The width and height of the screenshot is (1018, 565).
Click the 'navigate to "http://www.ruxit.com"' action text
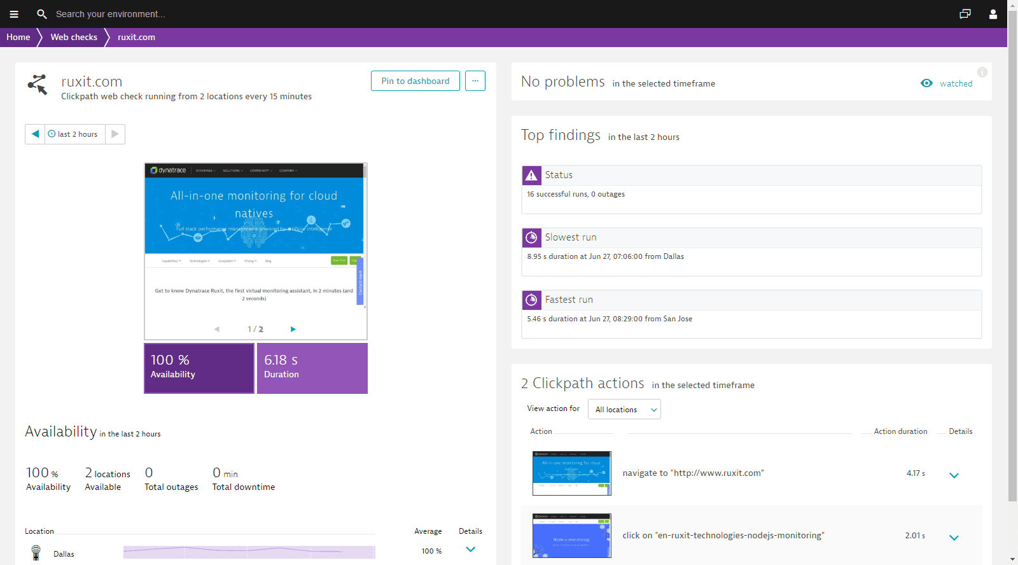pyautogui.click(x=694, y=473)
